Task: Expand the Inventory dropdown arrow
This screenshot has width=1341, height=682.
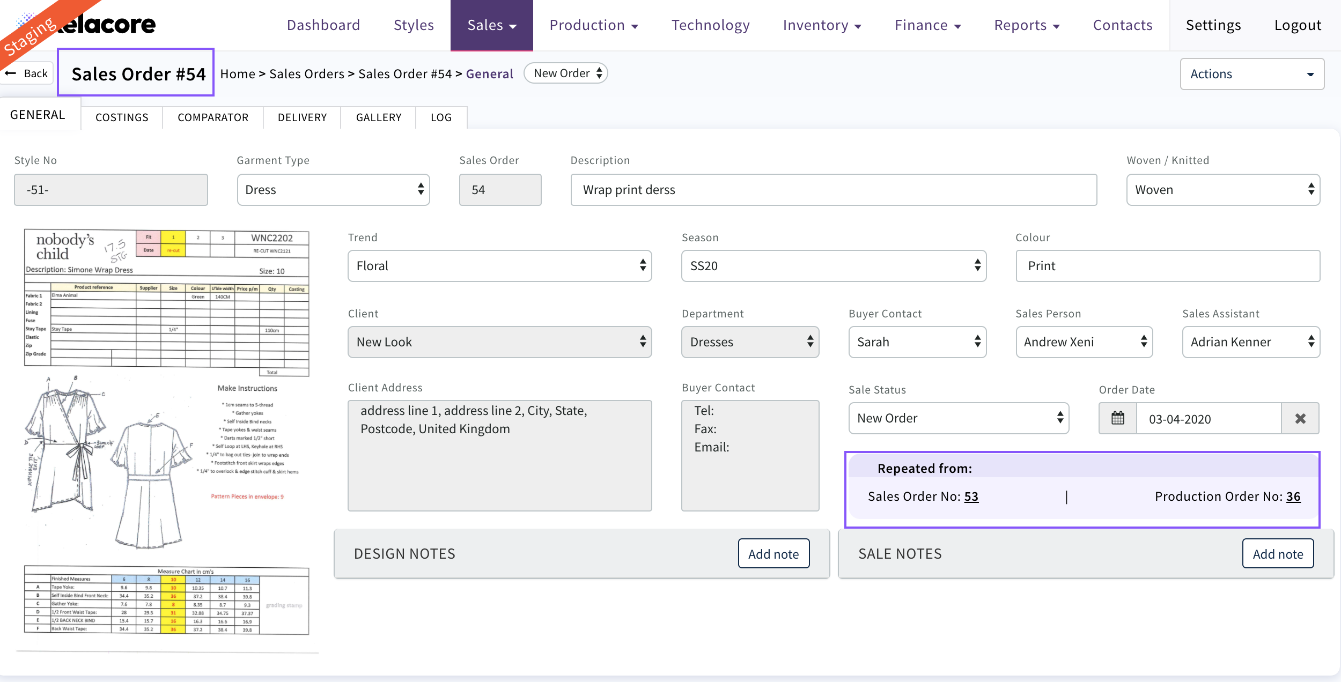Action: (857, 25)
